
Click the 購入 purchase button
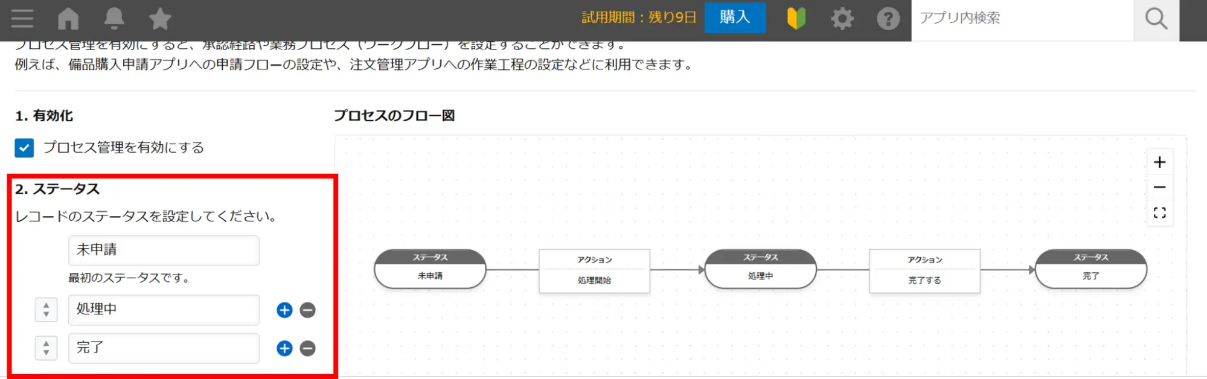click(735, 18)
